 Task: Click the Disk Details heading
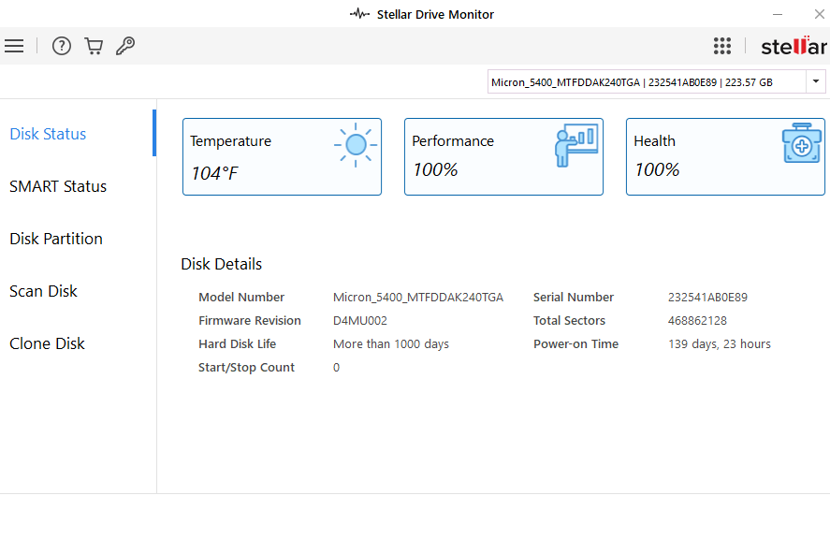point(221,264)
